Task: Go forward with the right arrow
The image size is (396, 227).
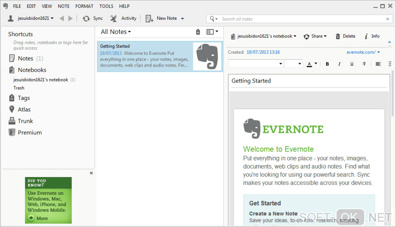Action: tap(70, 18)
